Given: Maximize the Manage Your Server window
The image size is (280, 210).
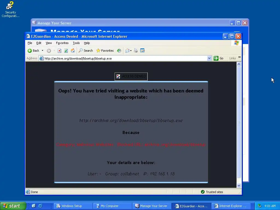Looking at the screenshot, I should click(x=238, y=23).
